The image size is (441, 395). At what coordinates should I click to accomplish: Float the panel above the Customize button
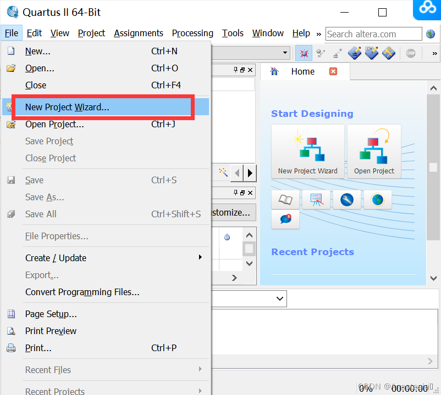click(x=242, y=193)
